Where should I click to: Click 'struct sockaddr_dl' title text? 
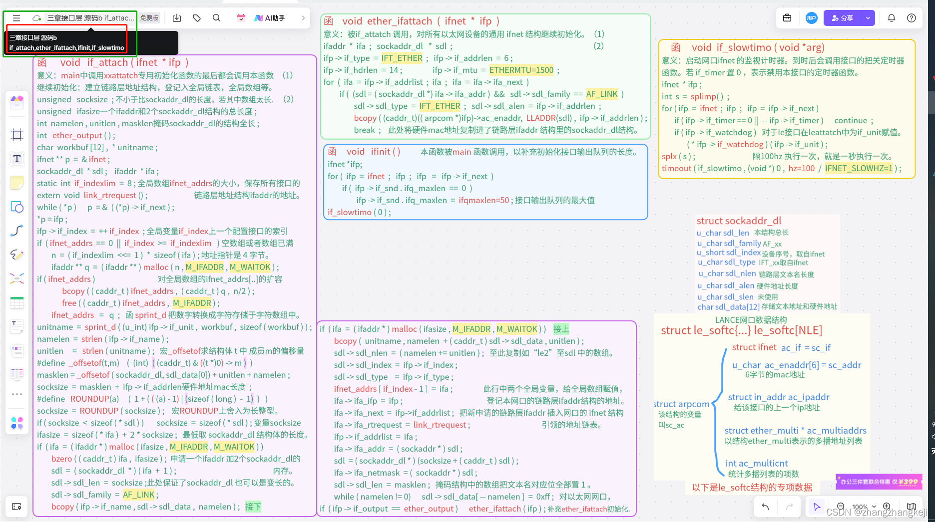pos(739,221)
